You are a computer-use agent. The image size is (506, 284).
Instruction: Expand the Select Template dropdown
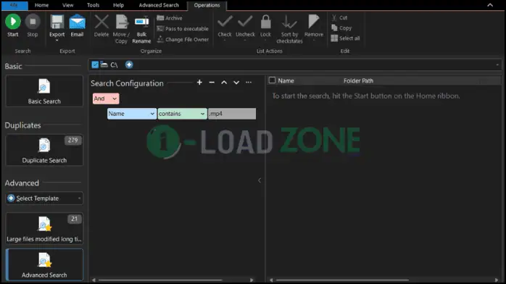pyautogui.click(x=44, y=199)
